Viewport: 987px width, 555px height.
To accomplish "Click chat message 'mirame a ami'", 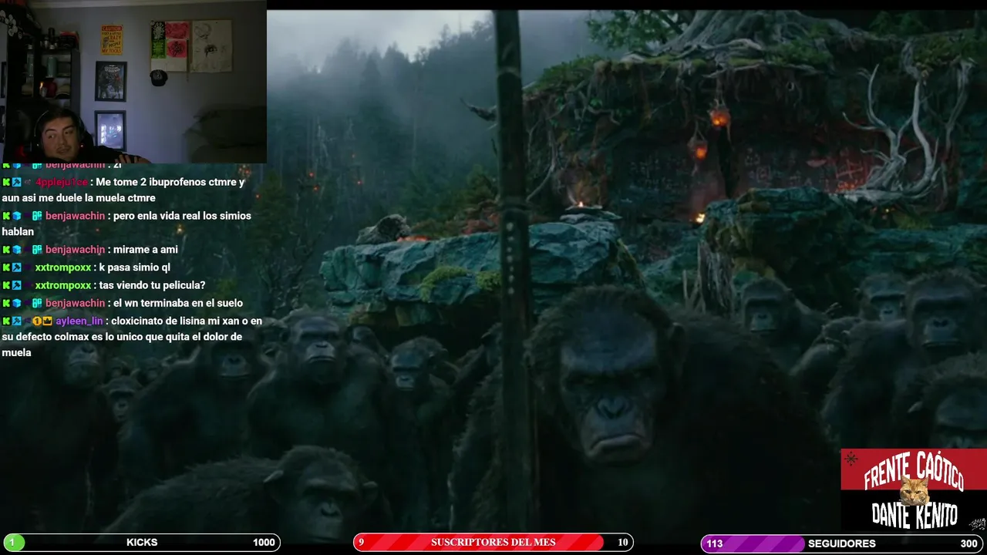I will (x=146, y=250).
